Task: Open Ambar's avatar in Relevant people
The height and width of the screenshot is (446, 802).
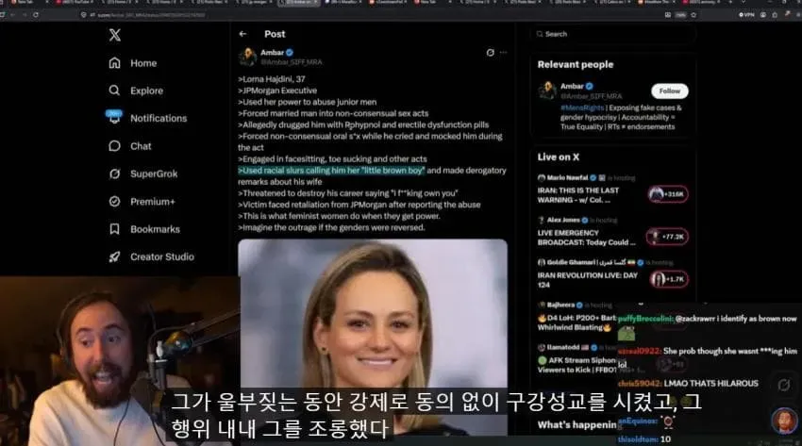Action: pyautogui.click(x=547, y=91)
